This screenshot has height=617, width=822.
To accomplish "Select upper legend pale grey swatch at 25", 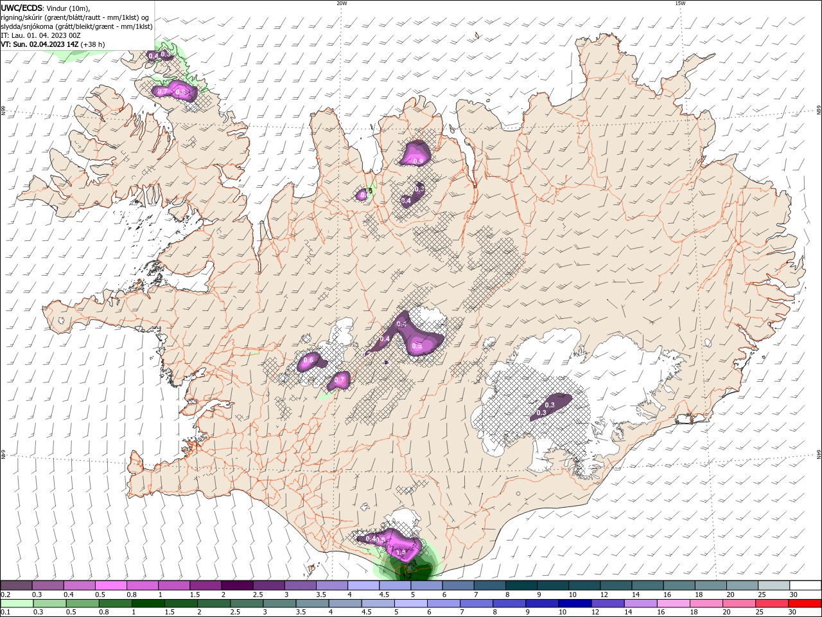I will coord(773,586).
